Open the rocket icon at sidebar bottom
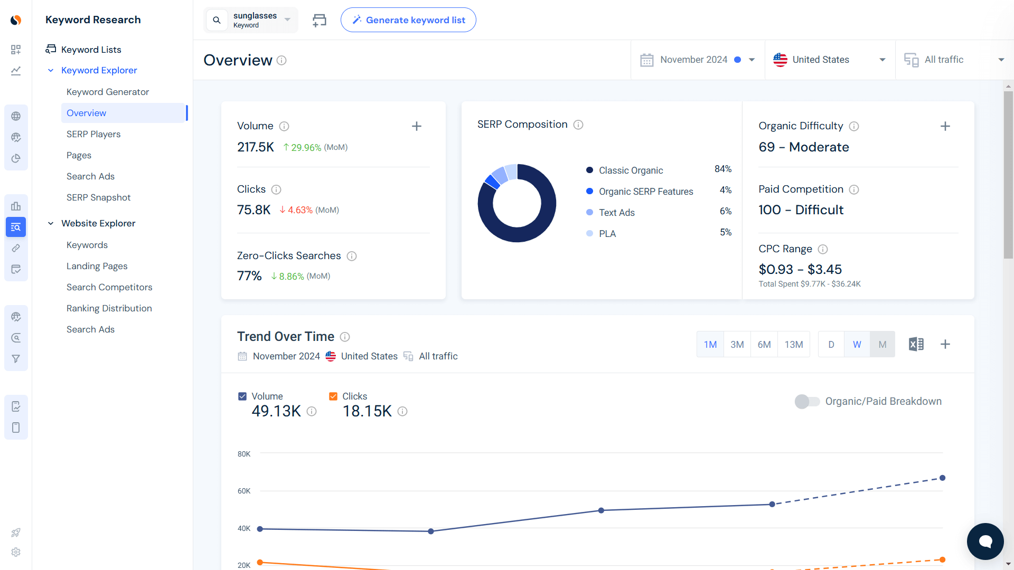 [16, 533]
